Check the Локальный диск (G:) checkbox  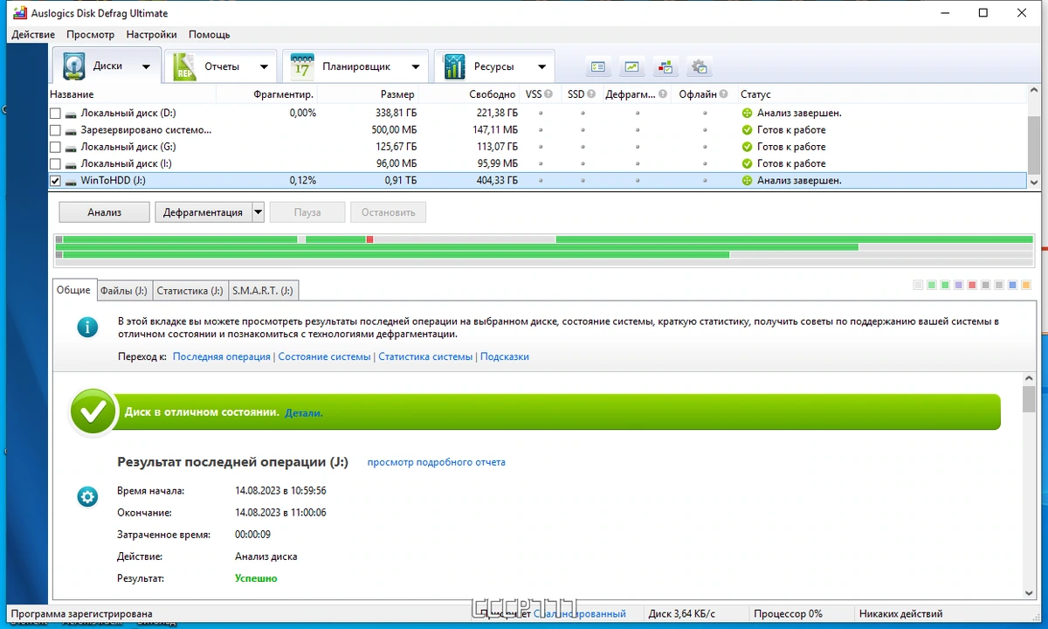click(x=56, y=147)
